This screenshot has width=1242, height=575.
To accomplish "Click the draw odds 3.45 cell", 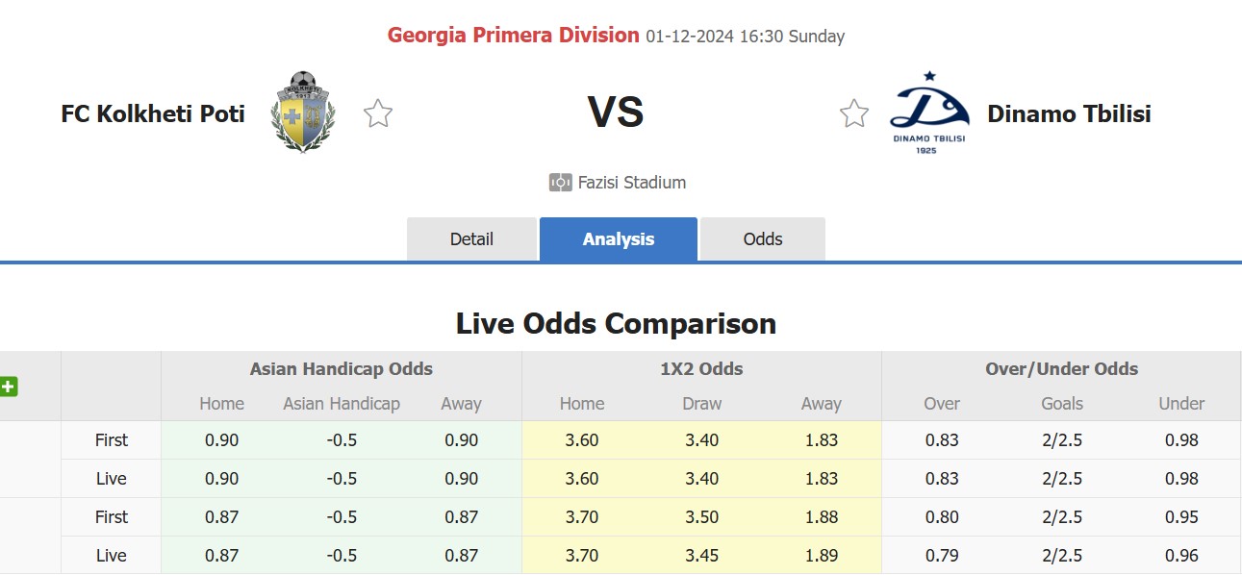I will click(x=701, y=555).
